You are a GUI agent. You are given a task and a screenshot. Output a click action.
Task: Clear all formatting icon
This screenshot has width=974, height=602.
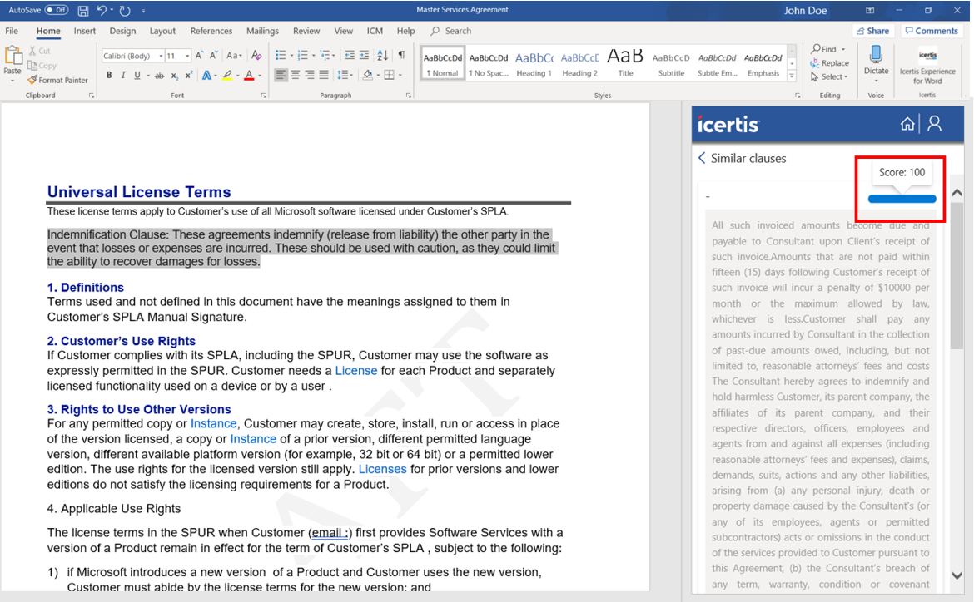click(x=256, y=55)
